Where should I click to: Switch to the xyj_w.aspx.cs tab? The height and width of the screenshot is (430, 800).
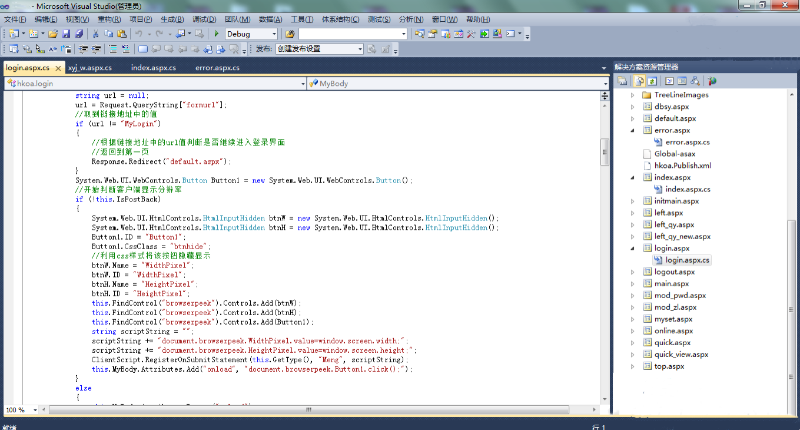point(90,68)
